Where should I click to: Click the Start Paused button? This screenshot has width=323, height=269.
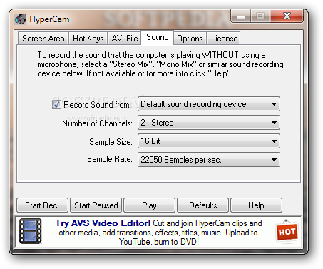click(96, 205)
